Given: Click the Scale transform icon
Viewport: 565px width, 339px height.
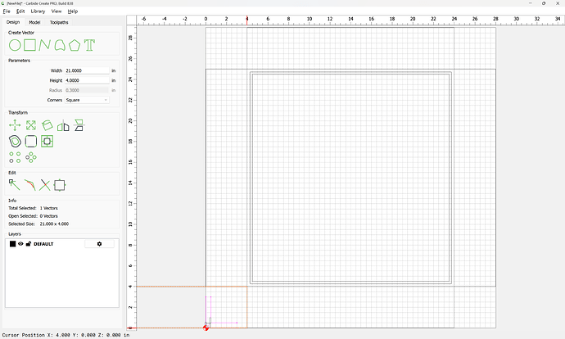Looking at the screenshot, I should [30, 125].
